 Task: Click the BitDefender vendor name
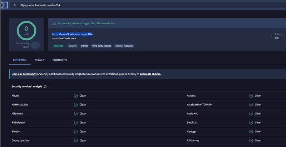(19, 123)
